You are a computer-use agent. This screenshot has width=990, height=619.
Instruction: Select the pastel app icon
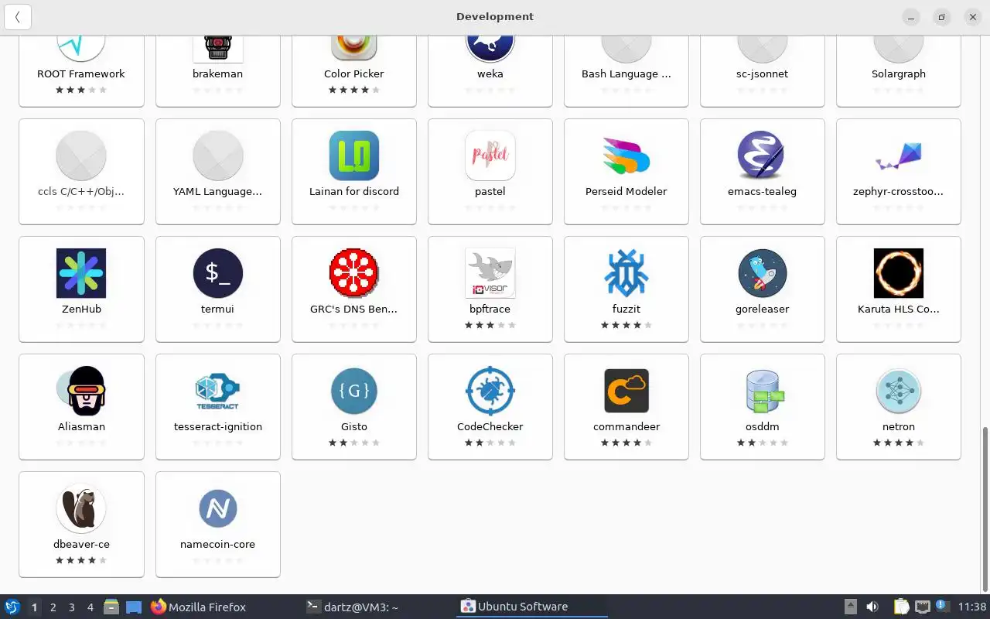[490, 156]
